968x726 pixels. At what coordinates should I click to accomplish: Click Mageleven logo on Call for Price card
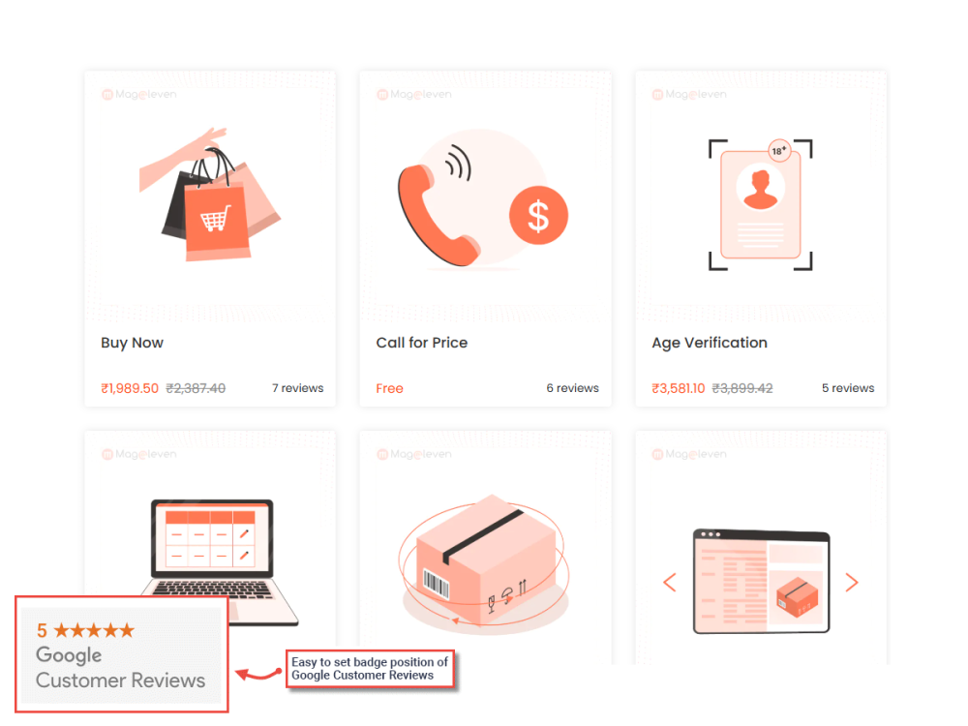point(414,95)
